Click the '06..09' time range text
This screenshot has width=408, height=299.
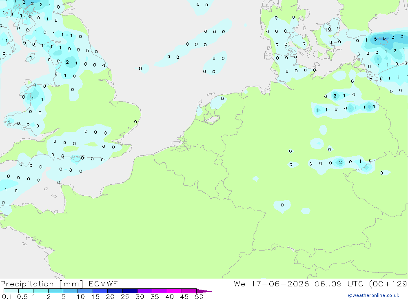(328, 283)
